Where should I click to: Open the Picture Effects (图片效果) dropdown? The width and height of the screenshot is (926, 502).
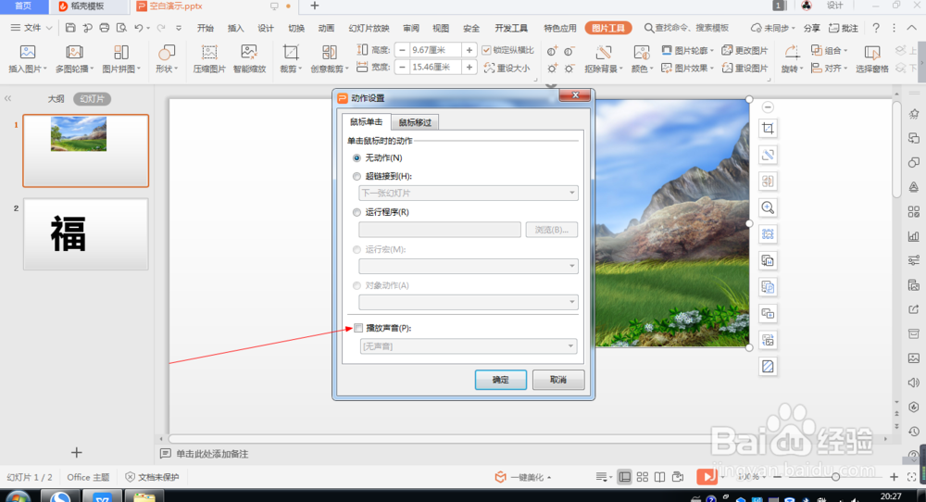[x=687, y=68]
